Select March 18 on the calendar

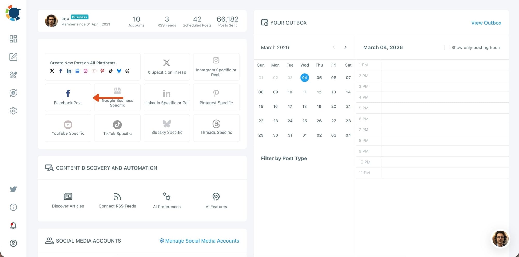pyautogui.click(x=304, y=106)
